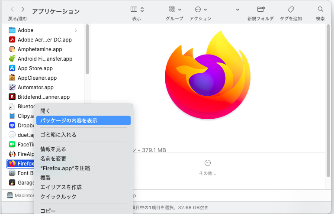
Task: Select the Bluetooth alias file icon
Action: pos(12,106)
